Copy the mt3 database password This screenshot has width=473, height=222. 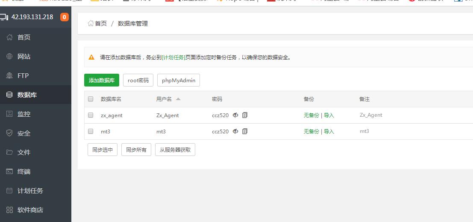coord(245,131)
